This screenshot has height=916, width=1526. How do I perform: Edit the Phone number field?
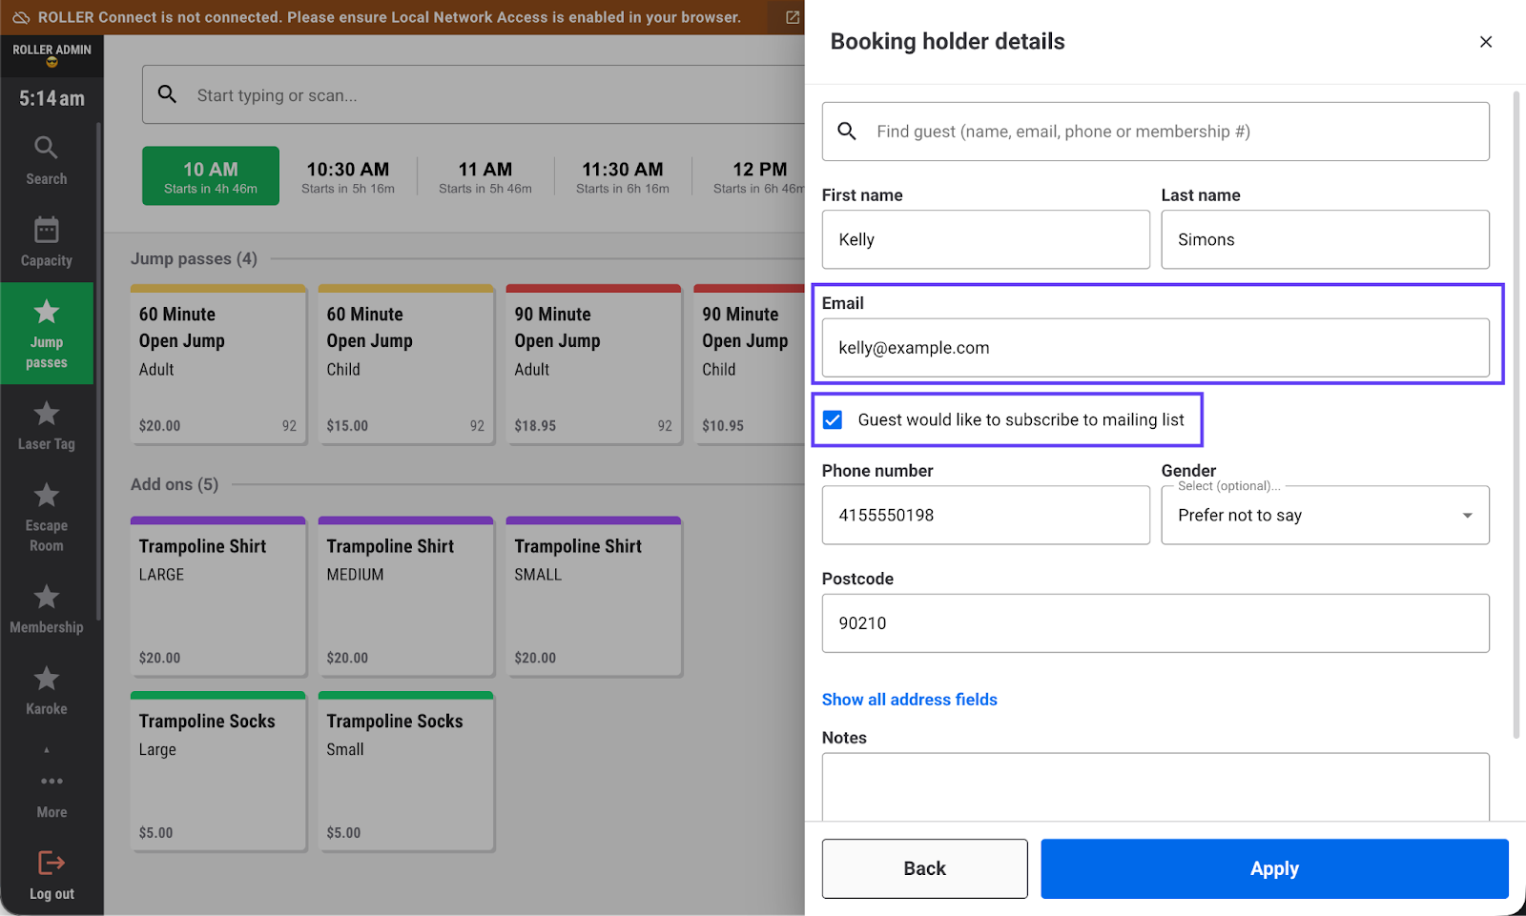pyautogui.click(x=986, y=516)
